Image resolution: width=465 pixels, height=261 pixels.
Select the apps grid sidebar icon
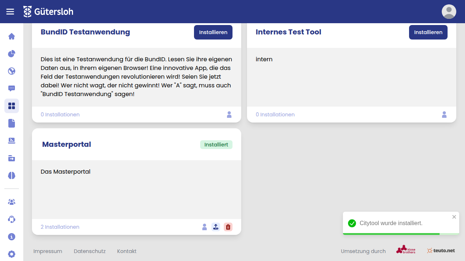point(12,106)
